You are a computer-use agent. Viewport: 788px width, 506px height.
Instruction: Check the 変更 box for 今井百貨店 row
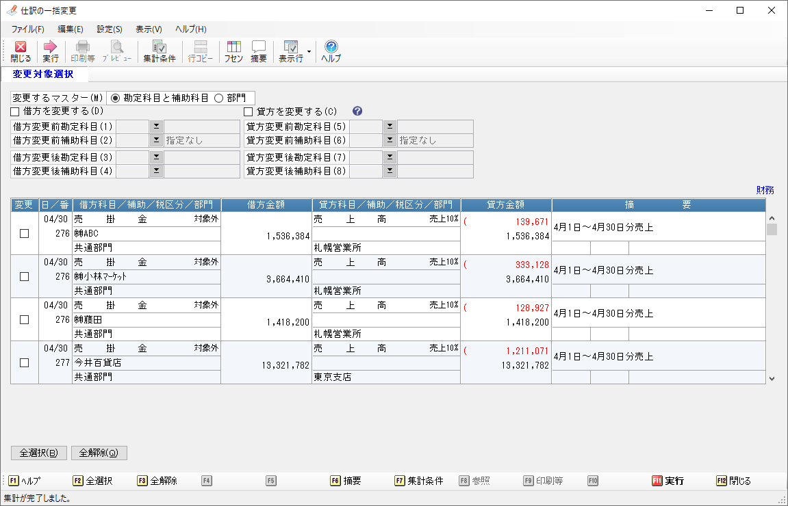pos(24,362)
